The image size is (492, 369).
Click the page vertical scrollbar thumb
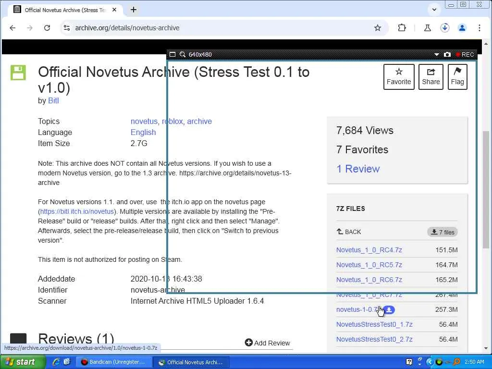486,190
